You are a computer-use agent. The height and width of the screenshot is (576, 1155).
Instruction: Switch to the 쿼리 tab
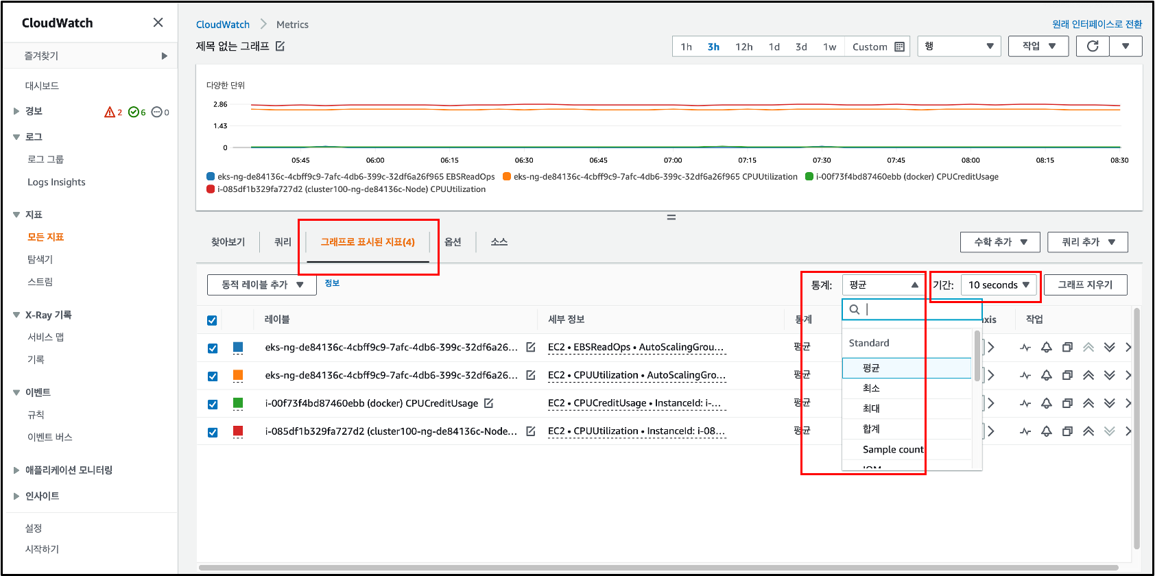coord(283,242)
